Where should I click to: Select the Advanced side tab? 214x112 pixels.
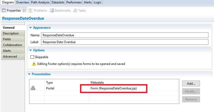click(x=13, y=57)
